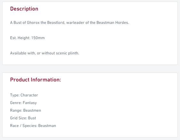Image resolution: width=180 pixels, height=140 pixels.
Task: Click the Description heading
Action: click(24, 9)
